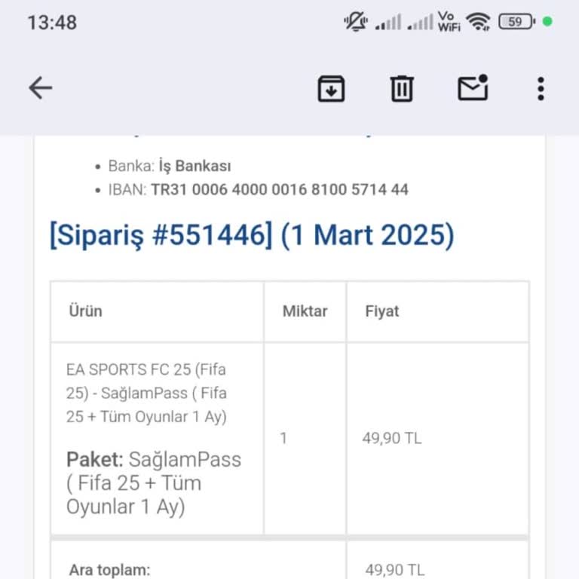The height and width of the screenshot is (579, 579).
Task: Tap the Wi-Fi status icon
Action: coord(478,22)
